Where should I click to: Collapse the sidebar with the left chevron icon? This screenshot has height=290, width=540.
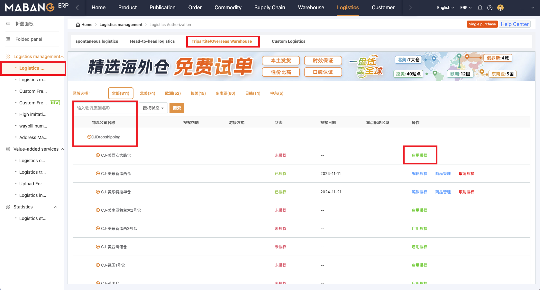coord(77,7)
